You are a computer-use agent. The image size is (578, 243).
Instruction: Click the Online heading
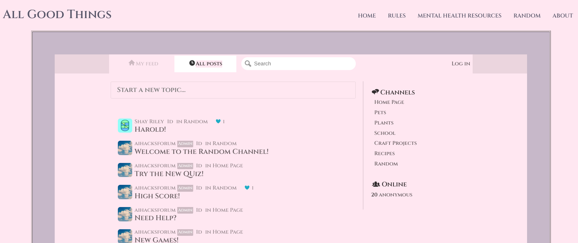[x=394, y=184]
